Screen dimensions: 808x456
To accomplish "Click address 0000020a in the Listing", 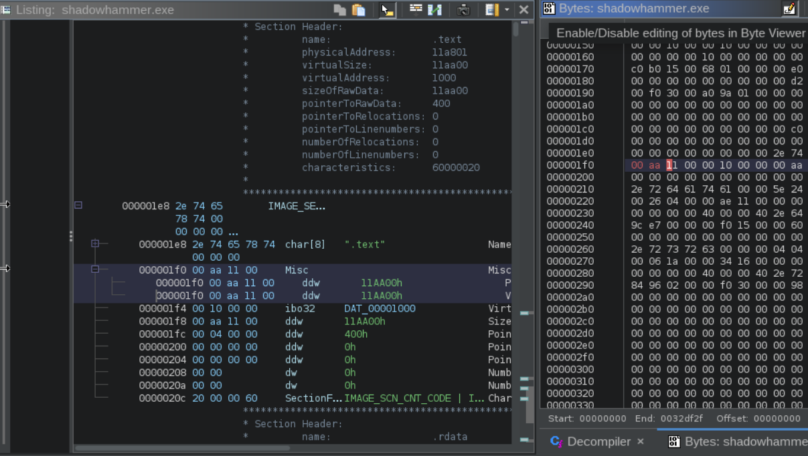I will pos(161,385).
